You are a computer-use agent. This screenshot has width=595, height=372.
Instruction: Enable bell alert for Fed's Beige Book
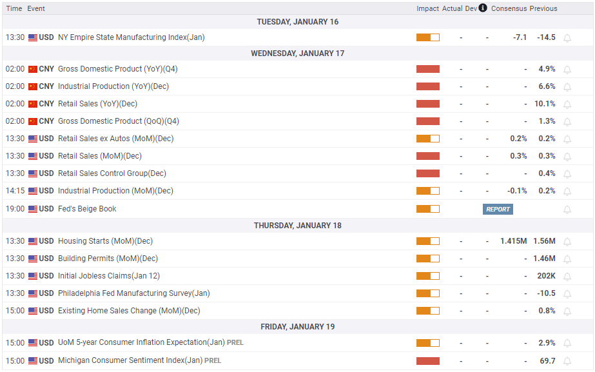567,210
